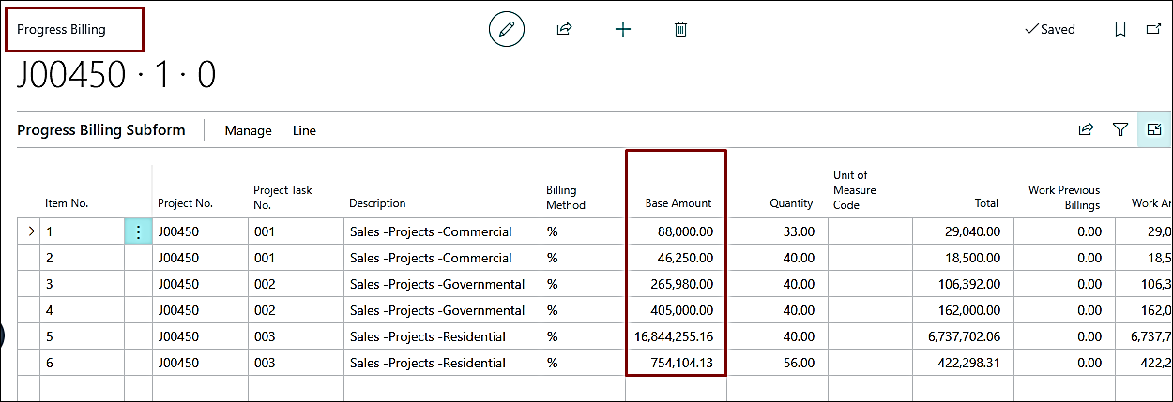Click the Quantity column header
Image resolution: width=1173 pixels, height=402 pixels.
791,203
